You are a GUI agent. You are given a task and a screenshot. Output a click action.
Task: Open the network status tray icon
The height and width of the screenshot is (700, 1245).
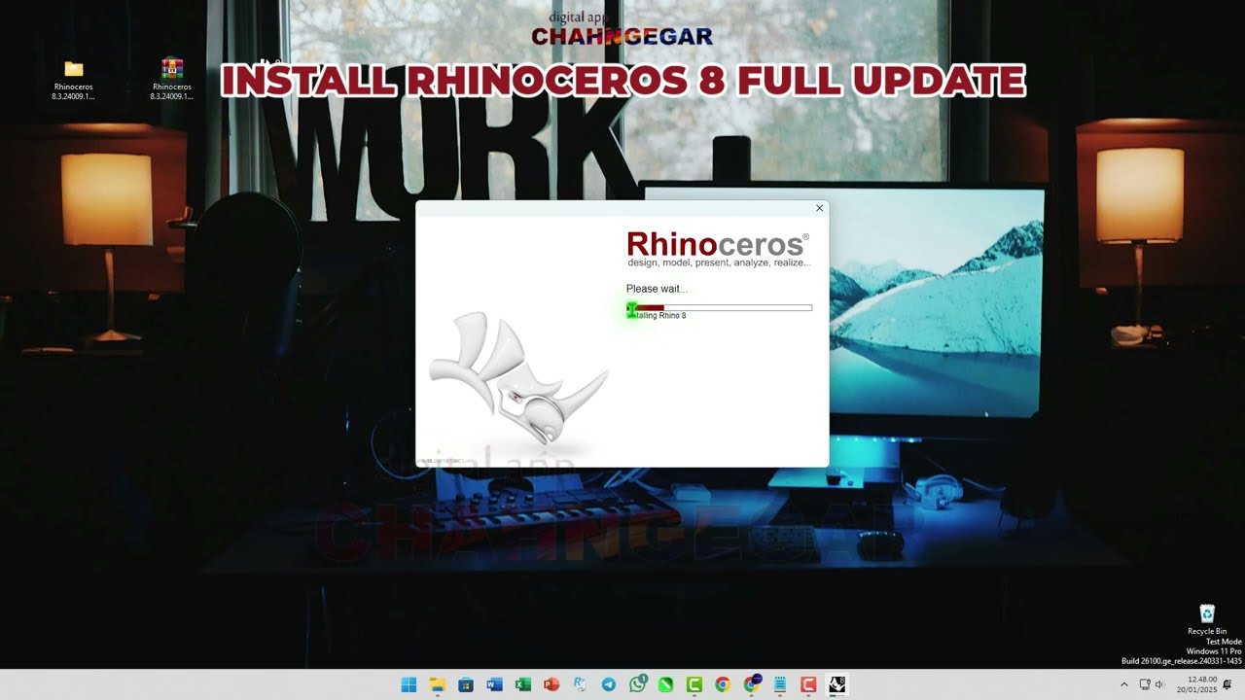[x=1145, y=684]
